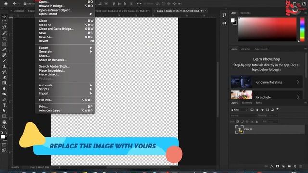This screenshot has height=173, width=308.
Task: Select the Zoom tool
Action: click(4, 127)
